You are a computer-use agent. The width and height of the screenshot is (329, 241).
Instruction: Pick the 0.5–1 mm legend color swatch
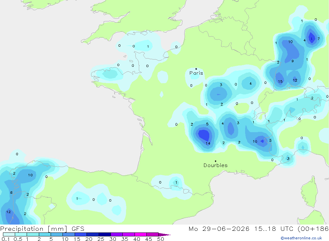tap(21, 234)
